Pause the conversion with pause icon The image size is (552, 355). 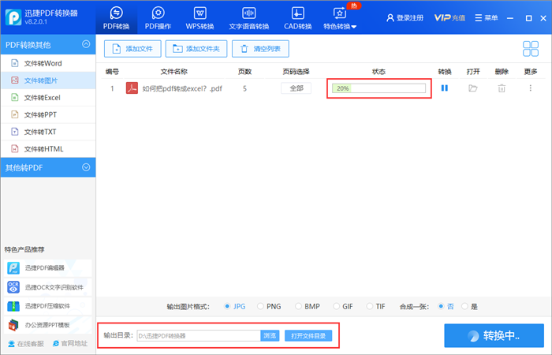pyautogui.click(x=445, y=88)
